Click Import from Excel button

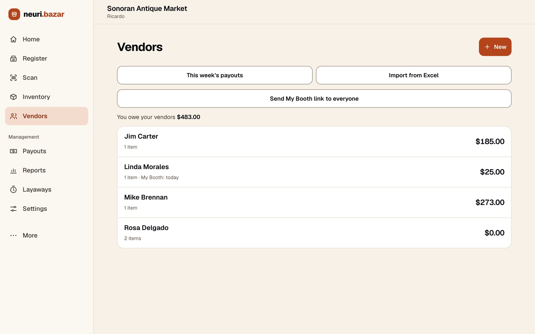414,75
